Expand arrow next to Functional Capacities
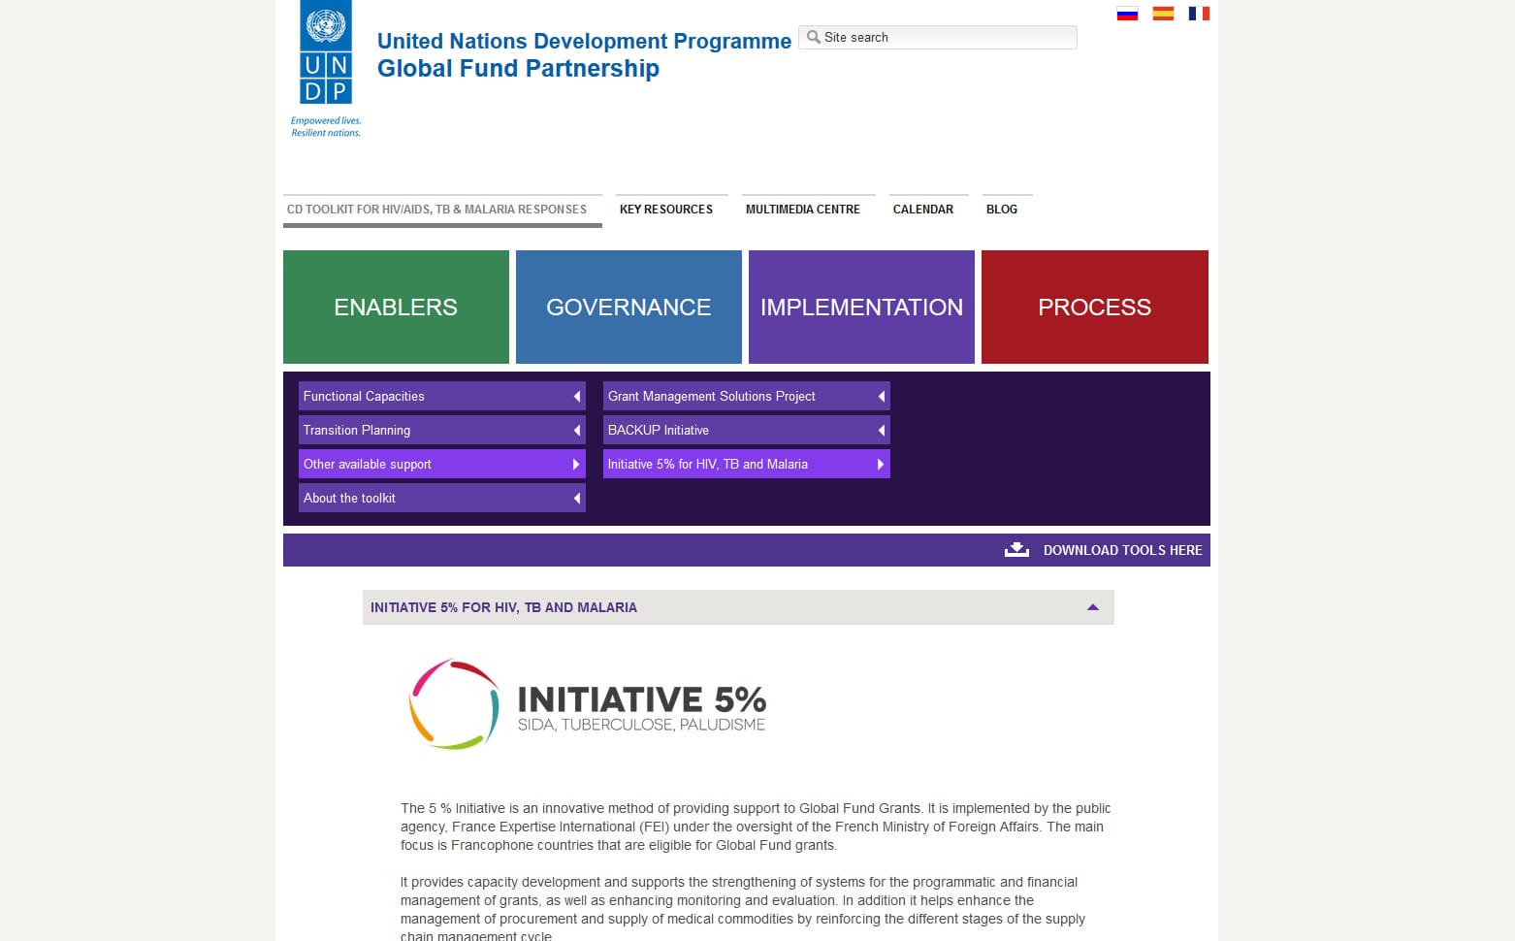The width and height of the screenshot is (1515, 941). click(577, 396)
